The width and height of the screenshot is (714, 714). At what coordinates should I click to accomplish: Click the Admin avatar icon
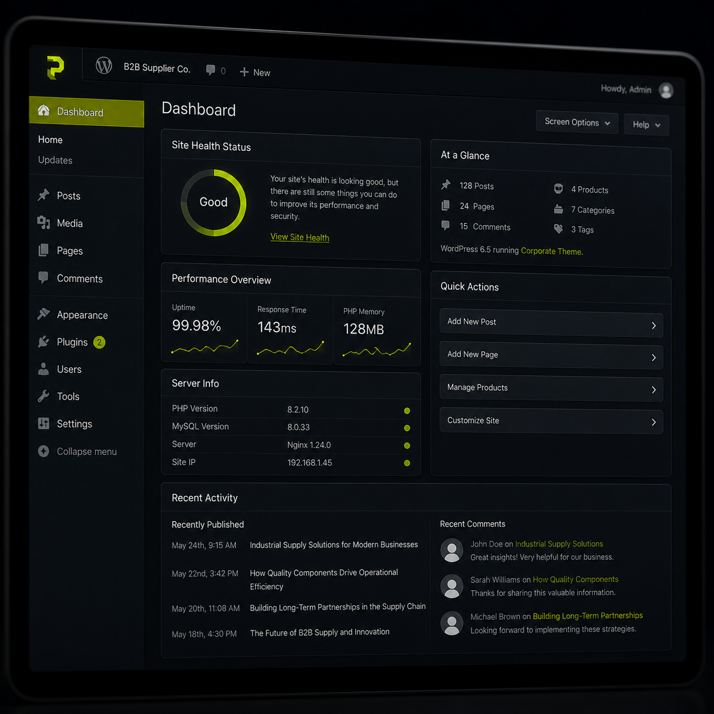(666, 90)
